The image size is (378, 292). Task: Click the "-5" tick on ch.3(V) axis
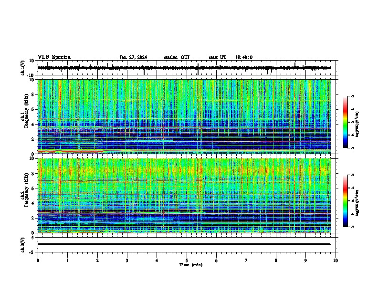(32, 252)
